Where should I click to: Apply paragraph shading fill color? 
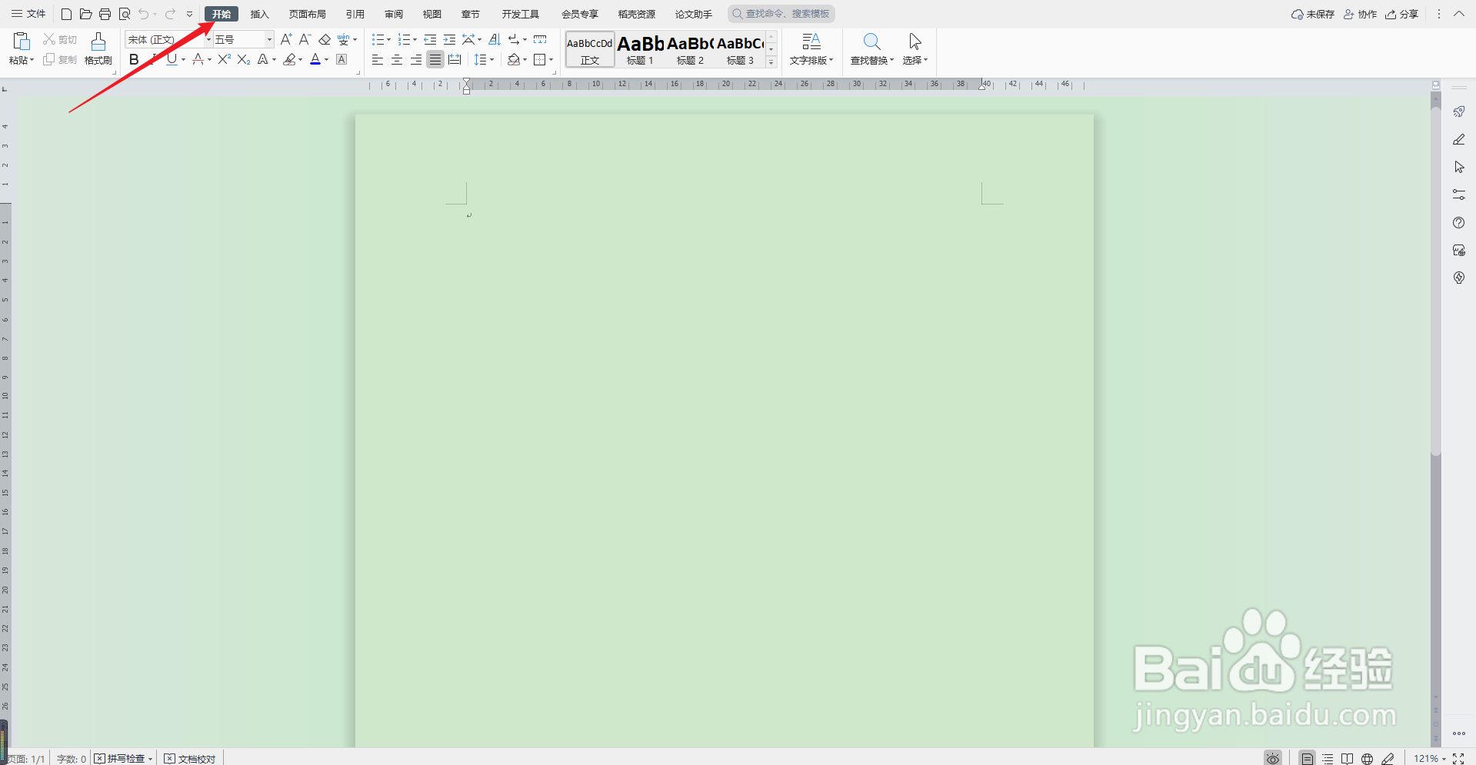pyautogui.click(x=514, y=59)
